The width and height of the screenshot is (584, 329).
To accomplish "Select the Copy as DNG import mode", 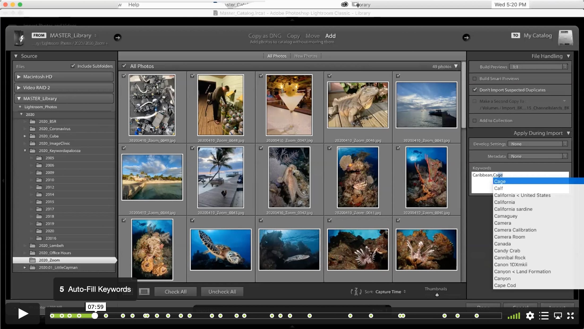I will (x=265, y=36).
